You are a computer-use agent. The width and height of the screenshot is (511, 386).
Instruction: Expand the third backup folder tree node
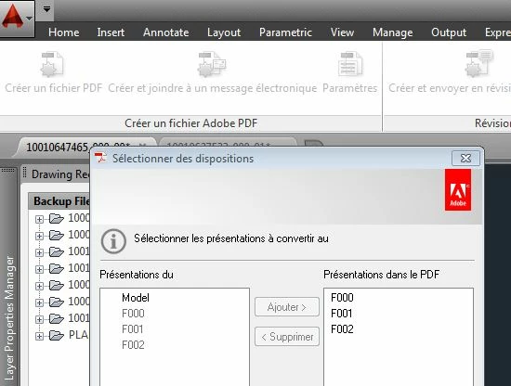click(39, 252)
